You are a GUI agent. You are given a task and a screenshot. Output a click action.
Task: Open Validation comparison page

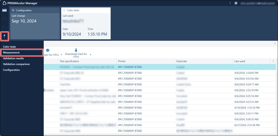[x=16, y=64]
